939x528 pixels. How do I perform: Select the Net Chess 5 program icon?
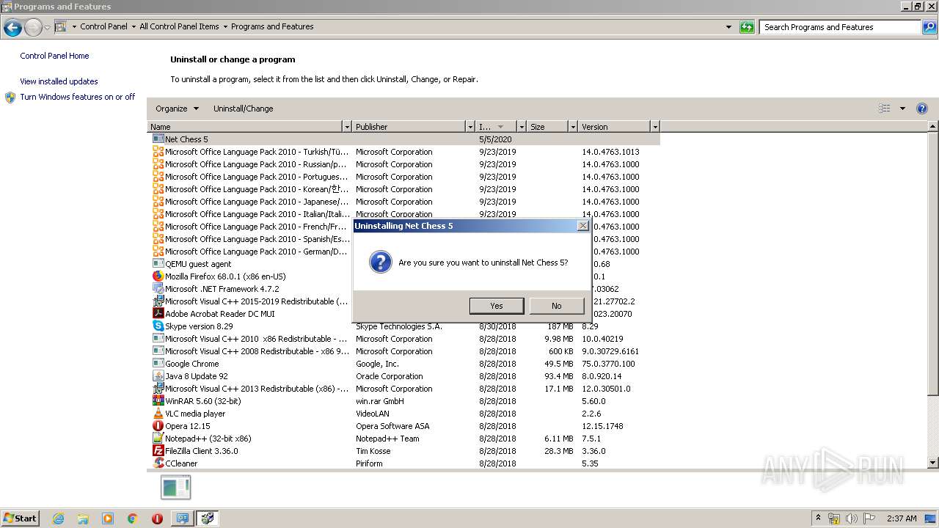pyautogui.click(x=158, y=139)
